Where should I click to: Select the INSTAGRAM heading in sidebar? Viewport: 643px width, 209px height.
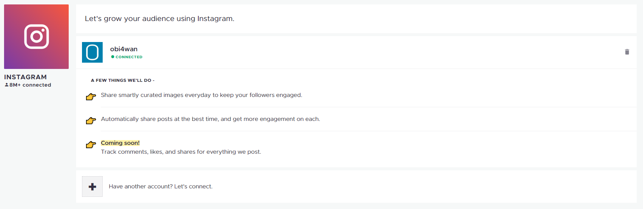point(25,77)
